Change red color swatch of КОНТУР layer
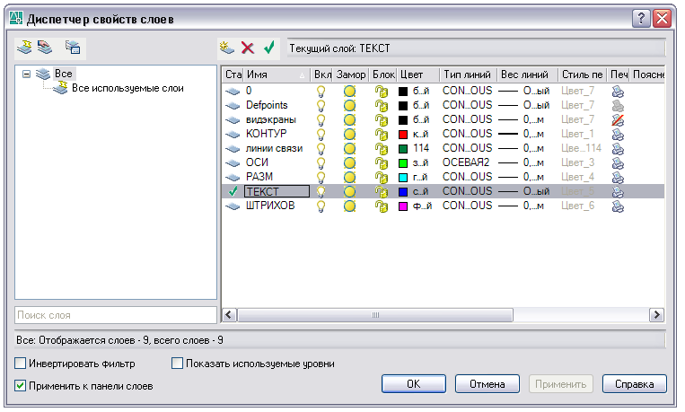 tap(403, 135)
